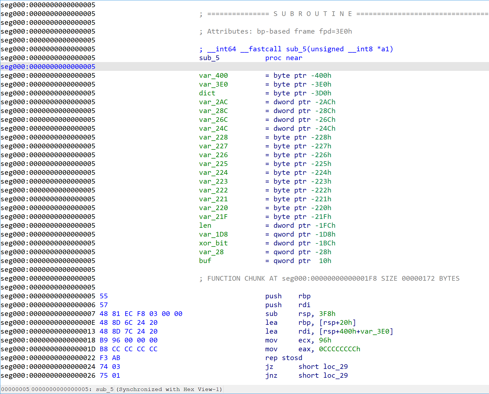Click the highlighted blue address line
Image resolution: width=489 pixels, height=394 pixels.
(x=48, y=67)
